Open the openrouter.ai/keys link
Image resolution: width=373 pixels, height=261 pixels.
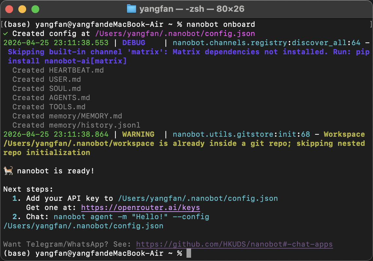click(x=140, y=207)
